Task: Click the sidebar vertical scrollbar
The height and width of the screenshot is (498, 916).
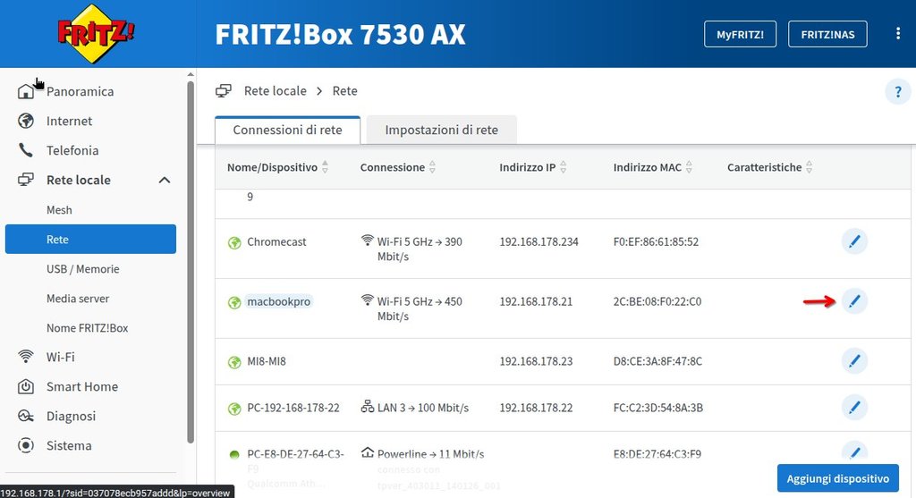Action: pos(191,262)
